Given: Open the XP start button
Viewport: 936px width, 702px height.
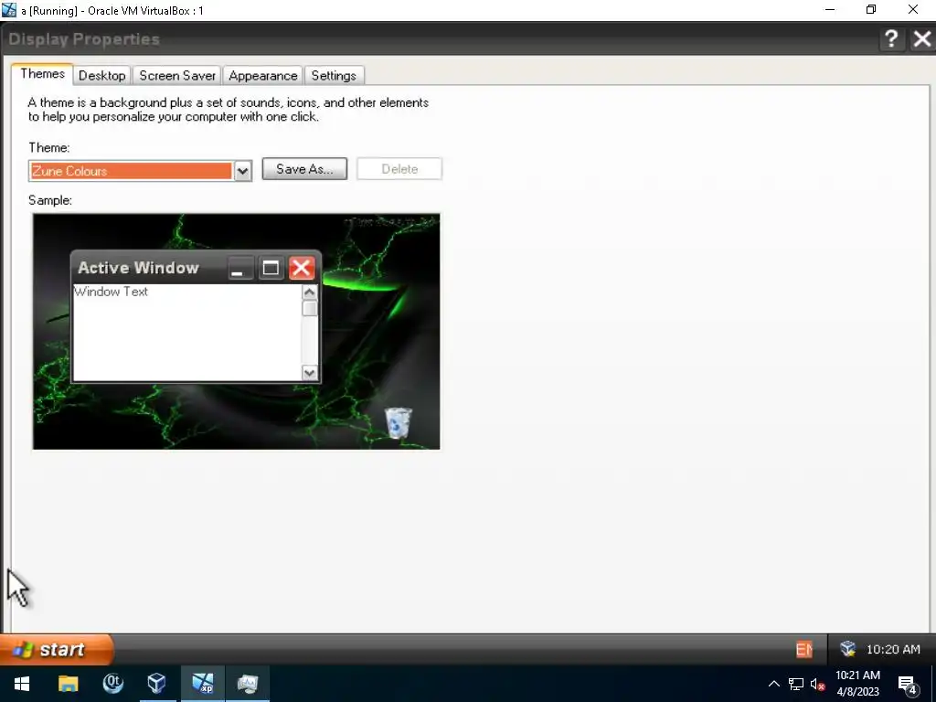Looking at the screenshot, I should (57, 650).
